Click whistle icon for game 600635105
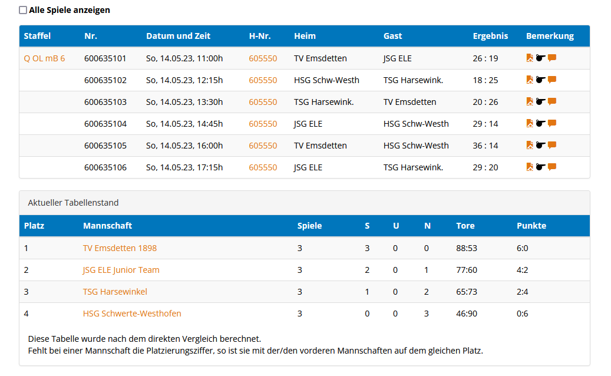Viewport: 611px width, 376px height. (x=540, y=145)
